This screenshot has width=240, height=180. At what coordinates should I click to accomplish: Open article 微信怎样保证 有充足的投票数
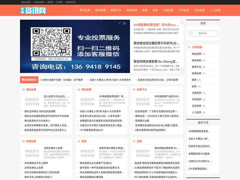40,111
